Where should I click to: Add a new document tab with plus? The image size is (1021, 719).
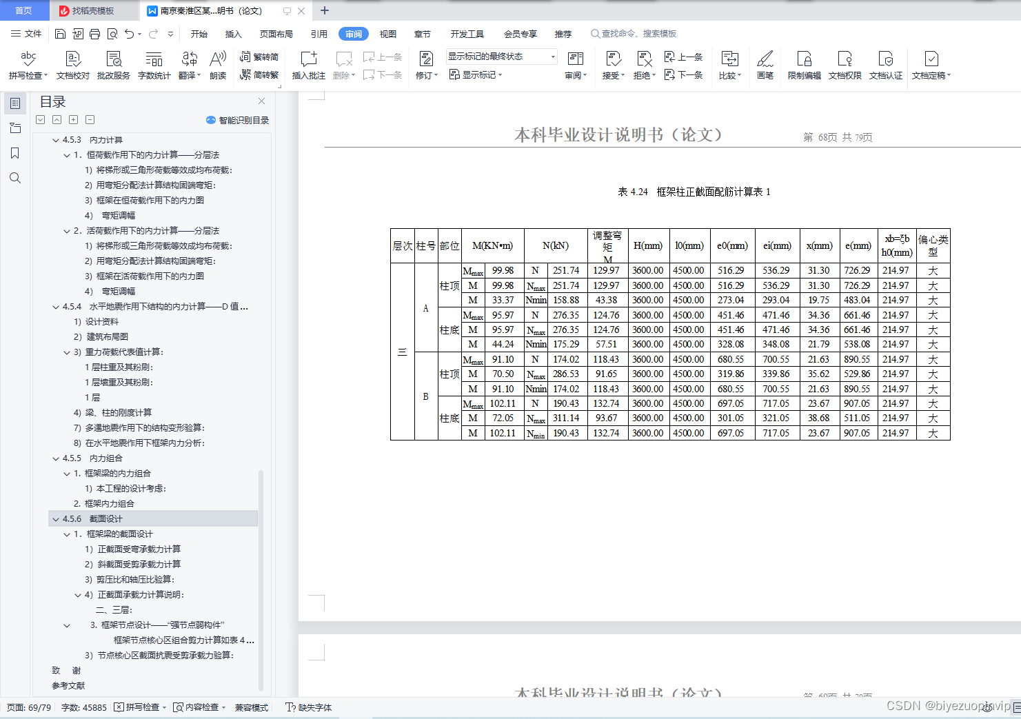point(325,10)
